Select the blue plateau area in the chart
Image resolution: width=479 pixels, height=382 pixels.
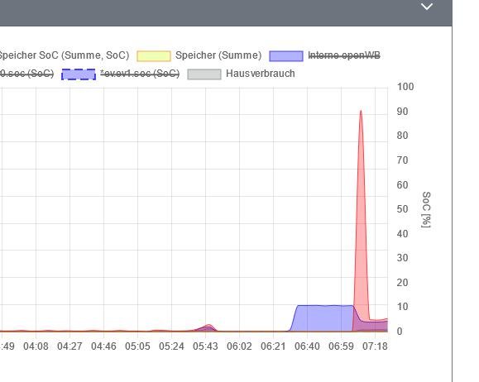[x=323, y=318]
